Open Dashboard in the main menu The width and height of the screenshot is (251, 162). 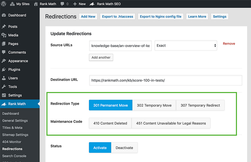click(17, 15)
